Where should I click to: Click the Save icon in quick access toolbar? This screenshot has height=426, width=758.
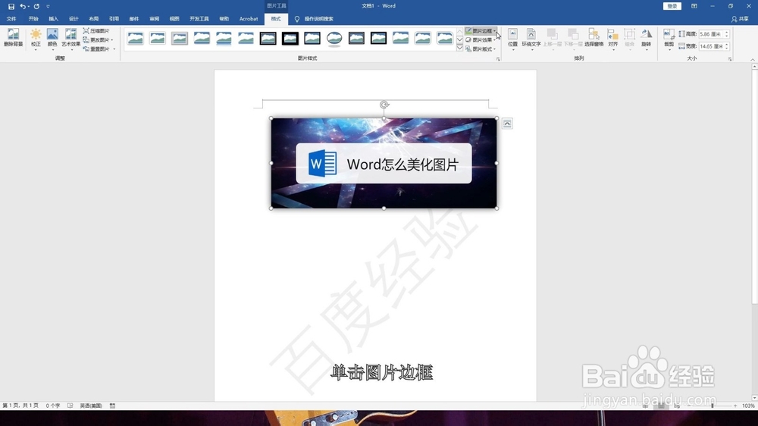(x=11, y=6)
